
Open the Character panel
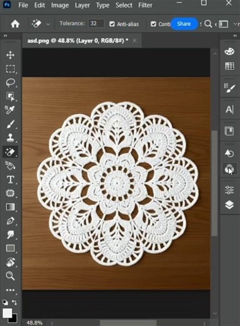[x=229, y=109]
